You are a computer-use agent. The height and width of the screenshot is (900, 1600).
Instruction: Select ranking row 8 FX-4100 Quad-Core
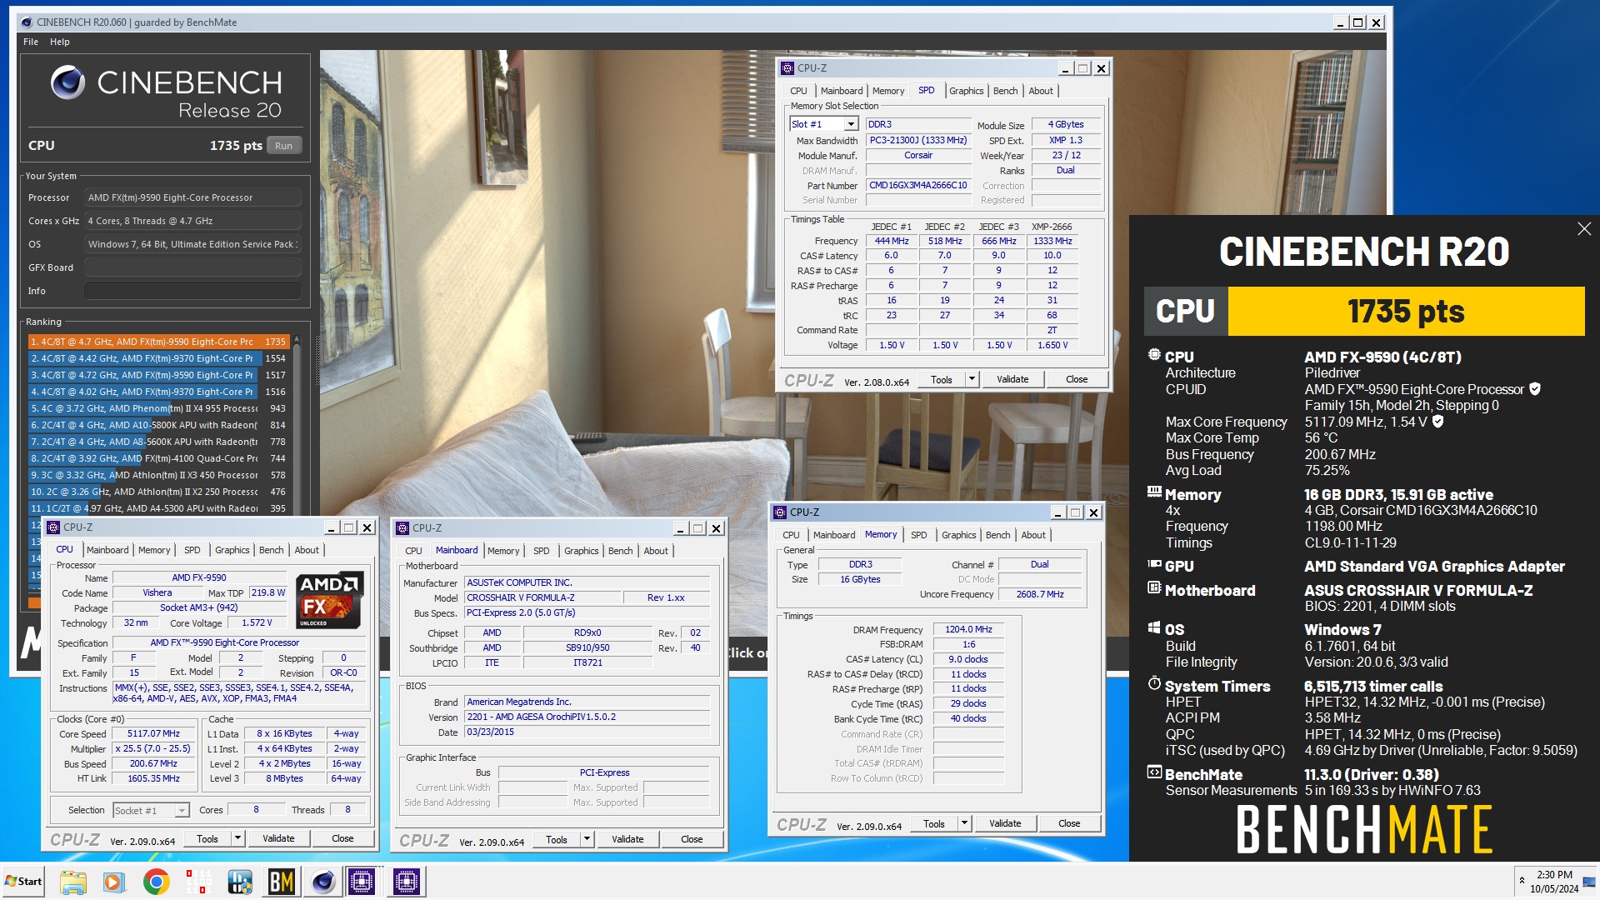point(158,458)
